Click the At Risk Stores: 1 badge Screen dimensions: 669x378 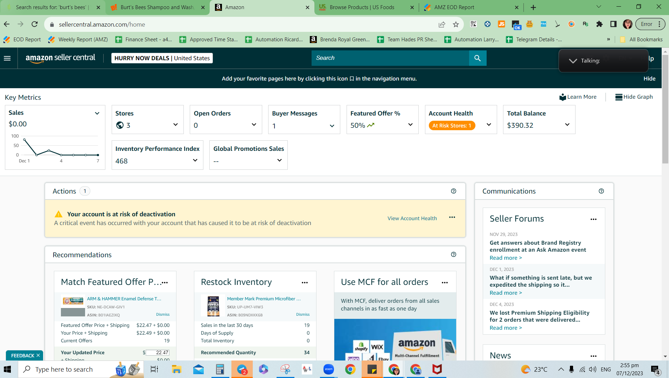tap(452, 126)
